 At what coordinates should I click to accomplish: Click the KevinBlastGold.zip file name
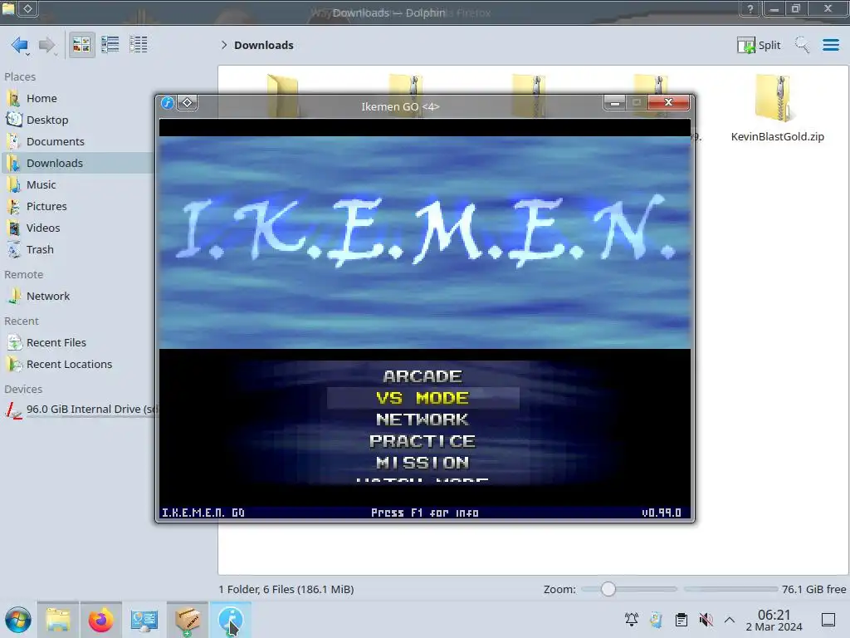[777, 137]
